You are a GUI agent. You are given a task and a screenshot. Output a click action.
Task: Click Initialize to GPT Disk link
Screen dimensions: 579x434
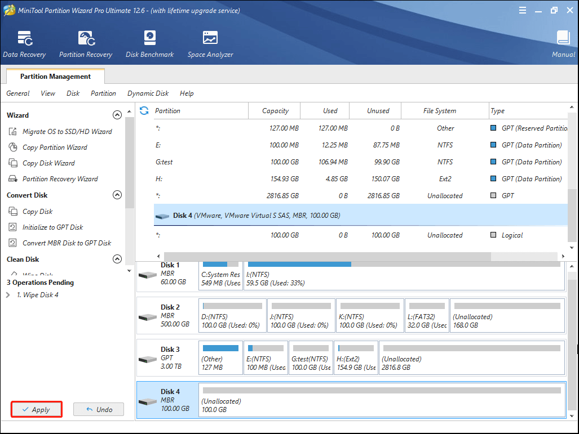53,227
